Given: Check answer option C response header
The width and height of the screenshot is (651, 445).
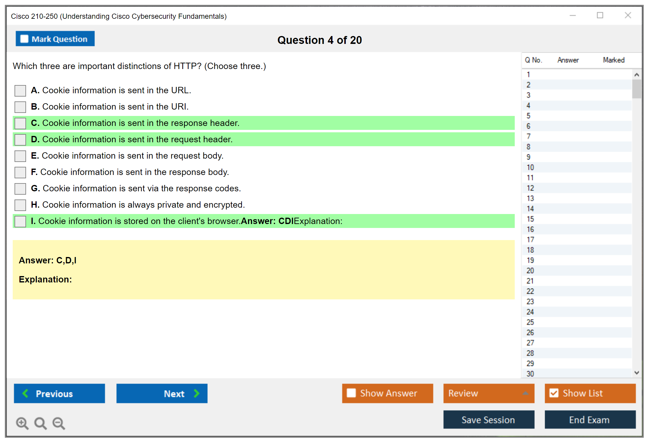Looking at the screenshot, I should [20, 123].
